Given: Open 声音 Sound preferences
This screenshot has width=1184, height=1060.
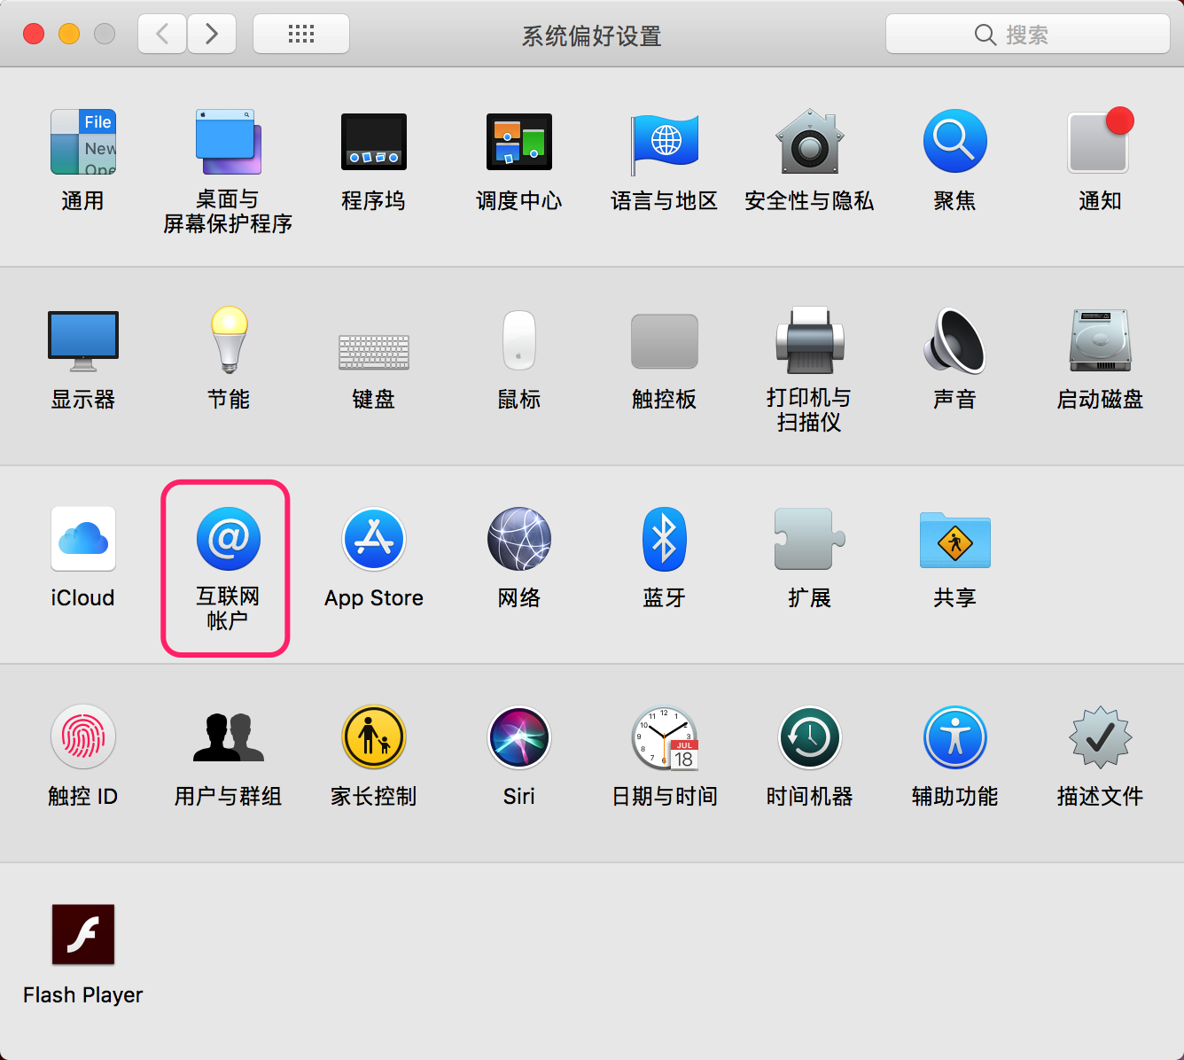Looking at the screenshot, I should (954, 341).
